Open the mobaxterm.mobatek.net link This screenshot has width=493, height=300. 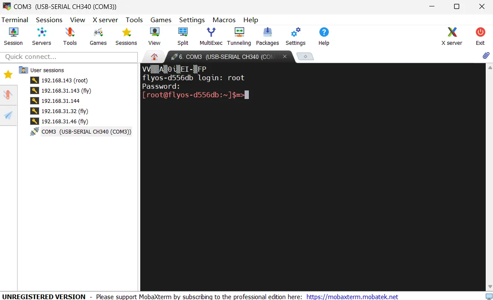coord(352,297)
